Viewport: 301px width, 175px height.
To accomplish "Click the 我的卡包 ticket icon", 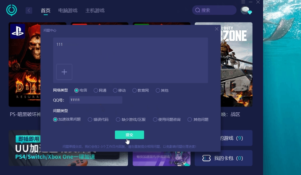I will pos(207,158).
